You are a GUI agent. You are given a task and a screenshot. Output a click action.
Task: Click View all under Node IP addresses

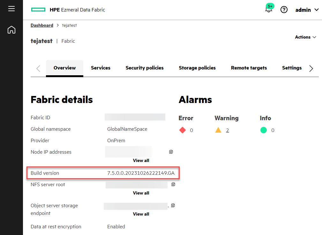click(141, 160)
